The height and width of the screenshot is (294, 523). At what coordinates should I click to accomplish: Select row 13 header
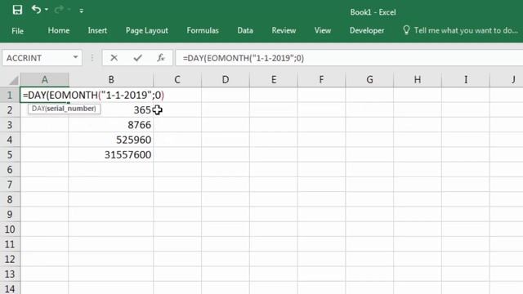tap(10, 274)
